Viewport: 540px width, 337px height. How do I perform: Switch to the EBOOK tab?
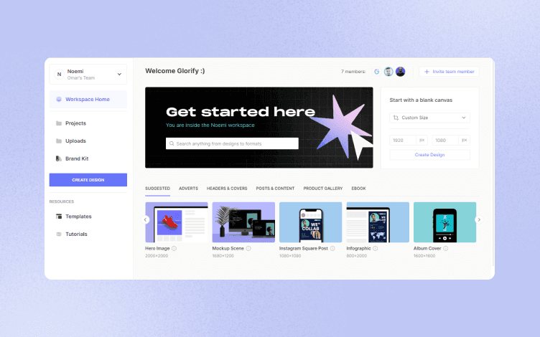pos(358,189)
